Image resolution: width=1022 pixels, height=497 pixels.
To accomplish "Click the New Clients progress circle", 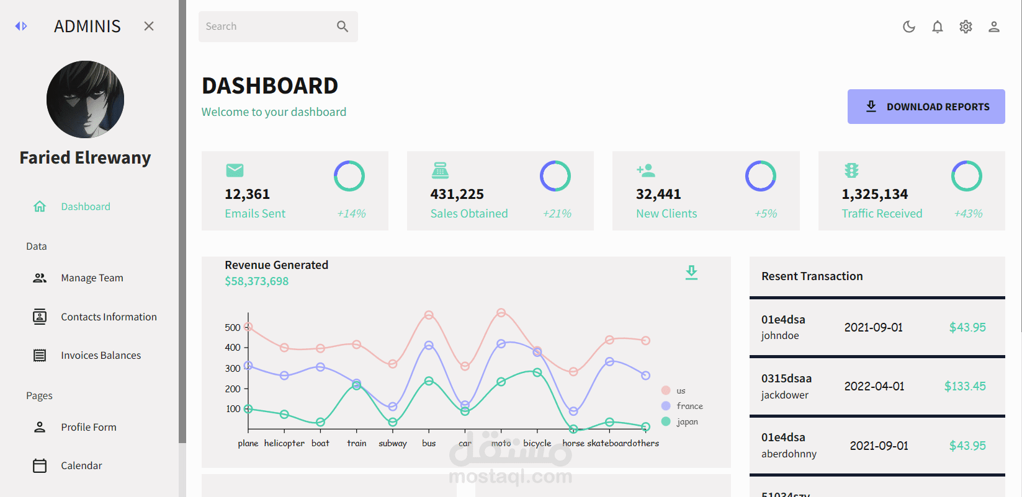I will point(761,176).
